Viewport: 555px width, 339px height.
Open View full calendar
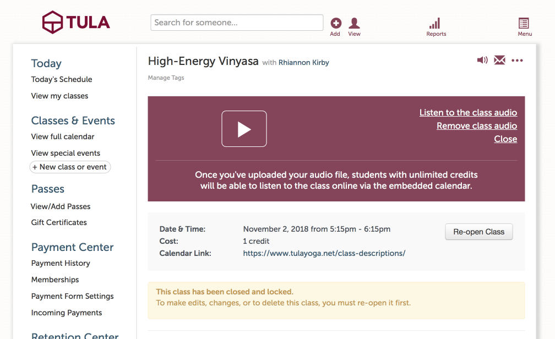pos(63,136)
